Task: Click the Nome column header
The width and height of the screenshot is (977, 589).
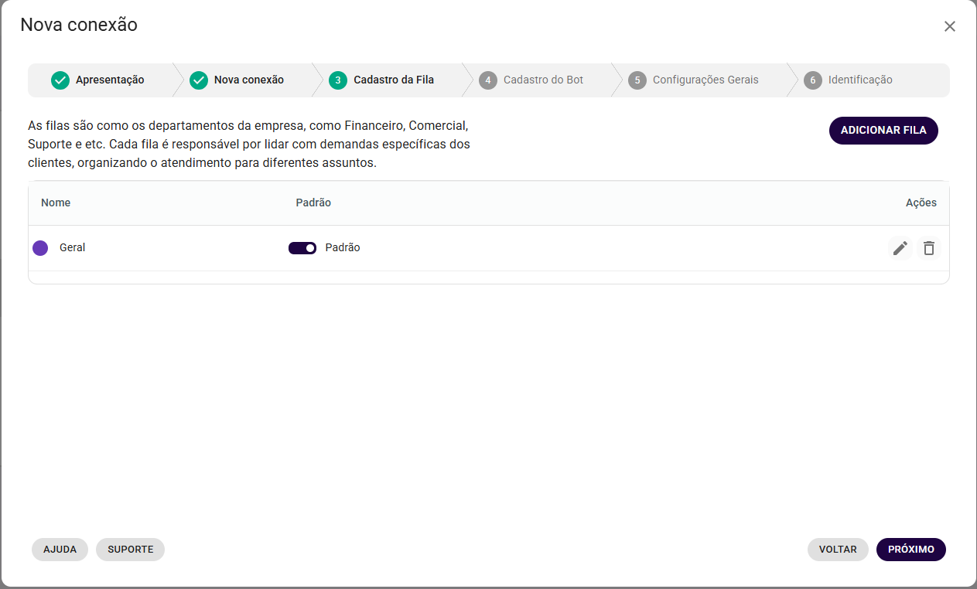Action: [x=56, y=203]
